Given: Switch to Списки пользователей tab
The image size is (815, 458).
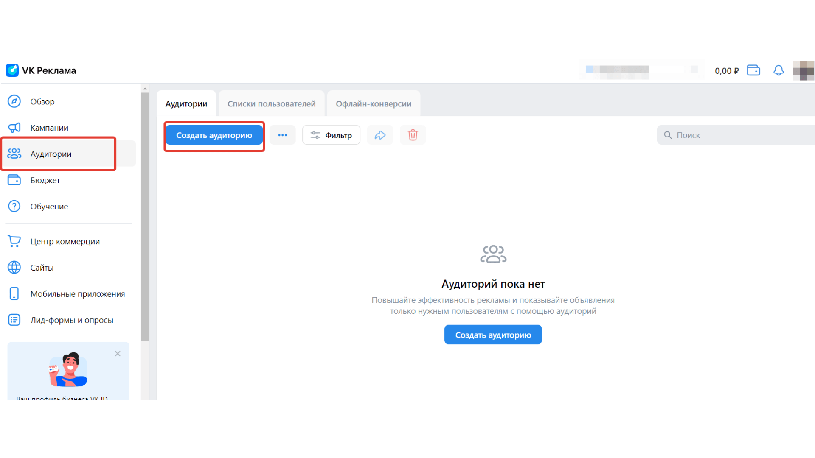Looking at the screenshot, I should click(271, 104).
